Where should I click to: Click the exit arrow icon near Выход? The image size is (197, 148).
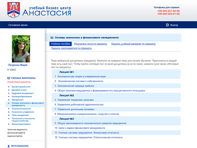(167, 25)
